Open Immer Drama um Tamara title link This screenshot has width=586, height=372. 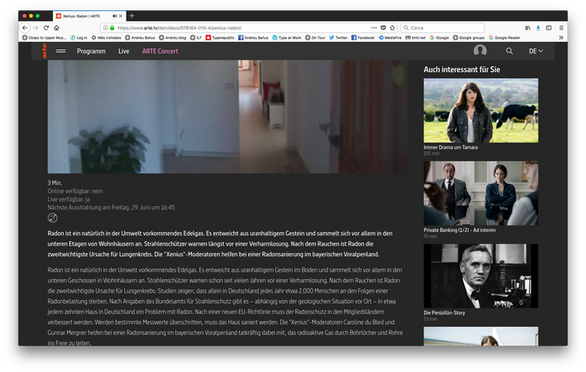(450, 147)
